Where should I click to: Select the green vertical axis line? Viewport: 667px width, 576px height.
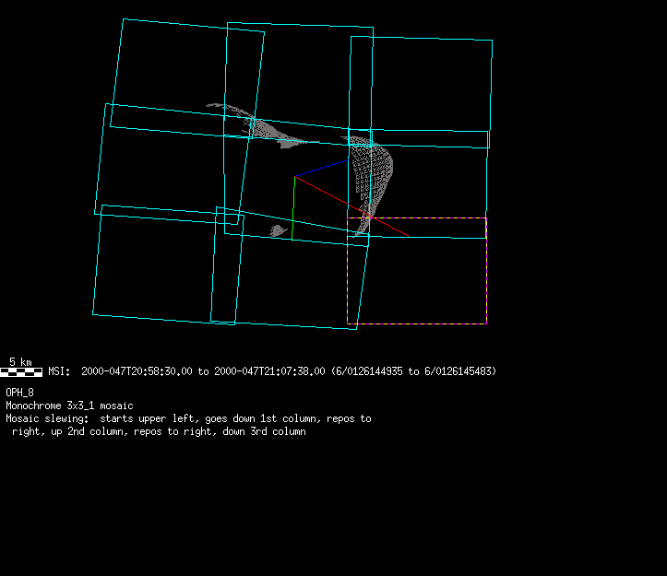click(292, 210)
